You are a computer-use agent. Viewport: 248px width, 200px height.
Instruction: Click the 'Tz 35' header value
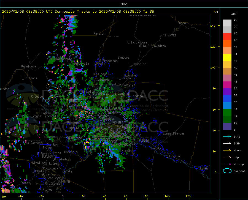[148, 12]
